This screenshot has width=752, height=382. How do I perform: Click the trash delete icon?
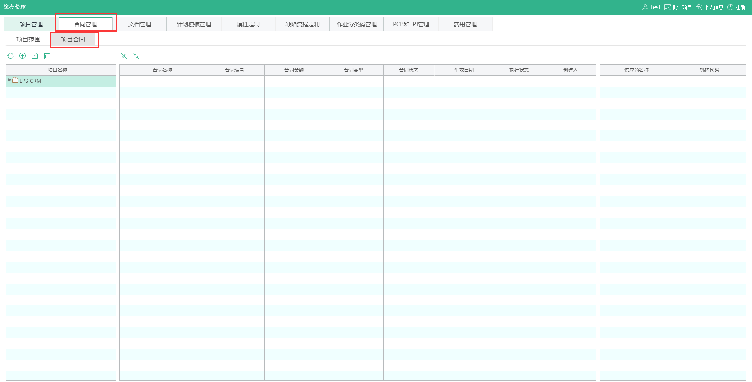pyautogui.click(x=47, y=56)
